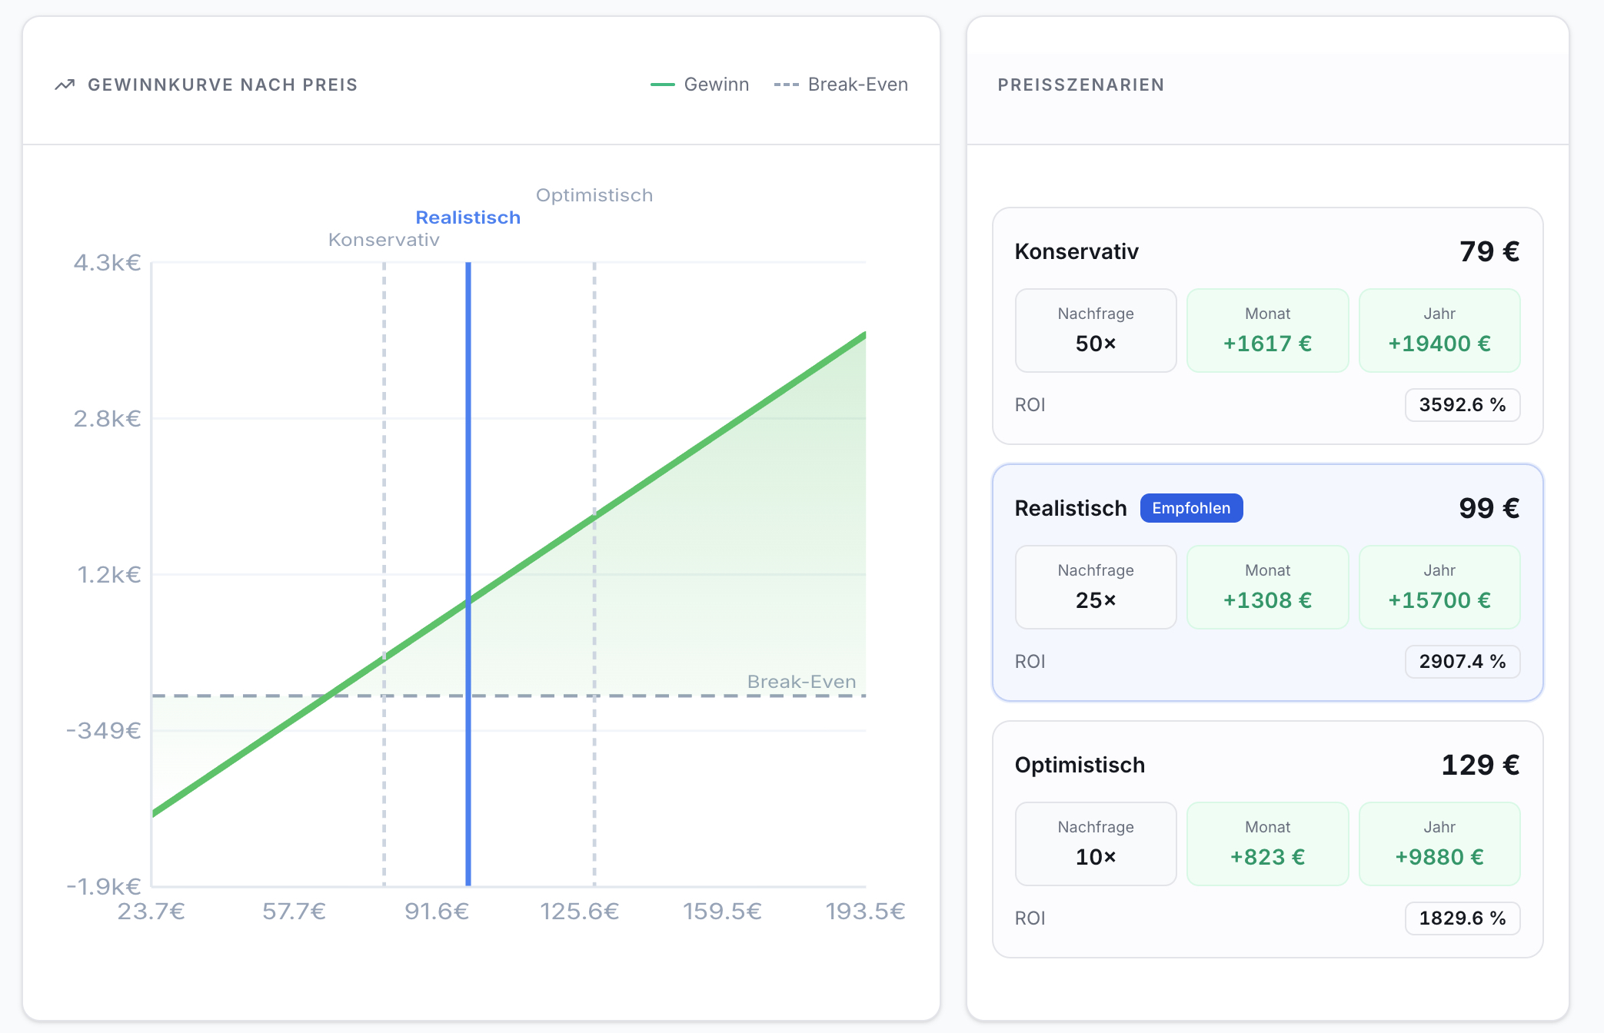Click the Gewinn legend text
The image size is (1604, 1033).
717,85
